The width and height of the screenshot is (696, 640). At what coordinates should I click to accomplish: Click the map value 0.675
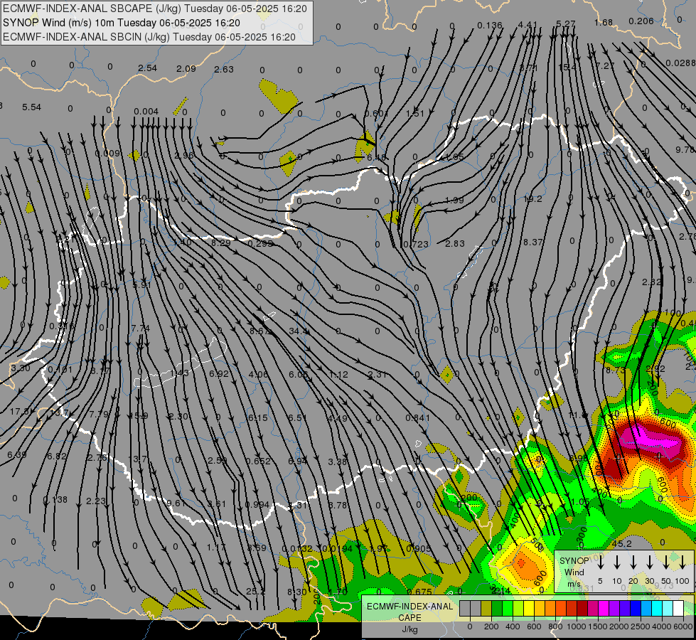click(419, 592)
